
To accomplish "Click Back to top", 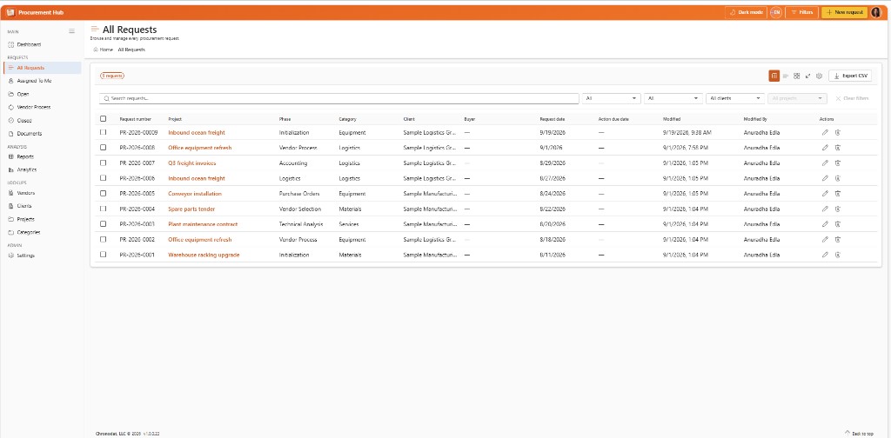I will (859, 433).
